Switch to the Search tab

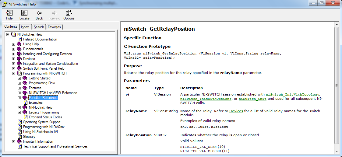point(39,27)
